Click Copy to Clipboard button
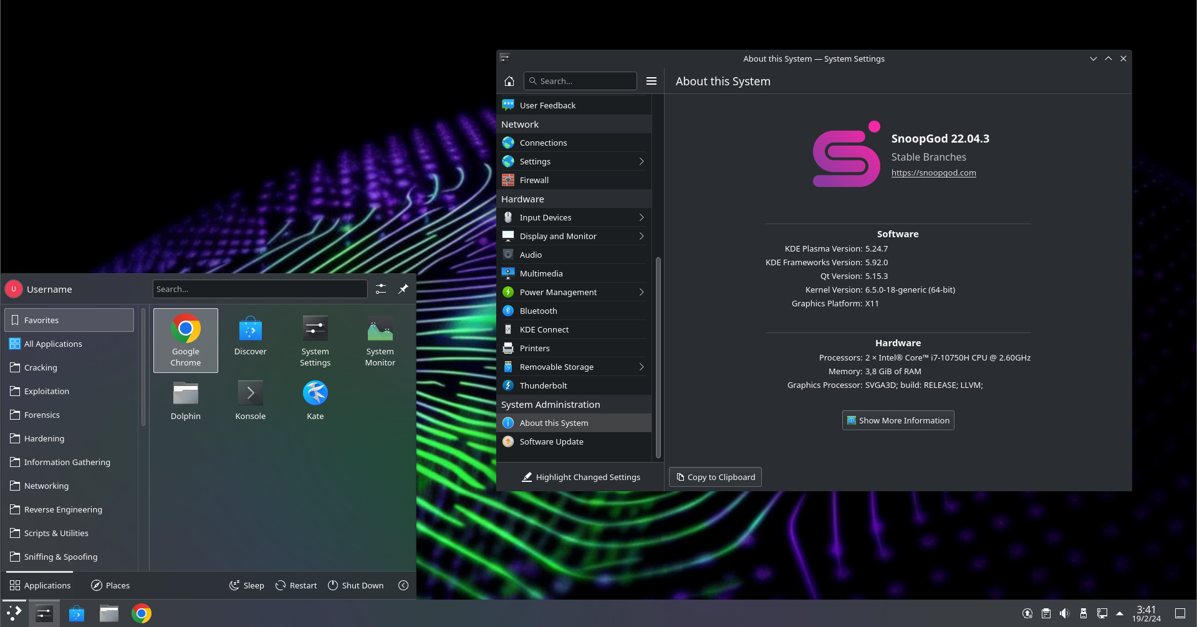 coord(715,477)
